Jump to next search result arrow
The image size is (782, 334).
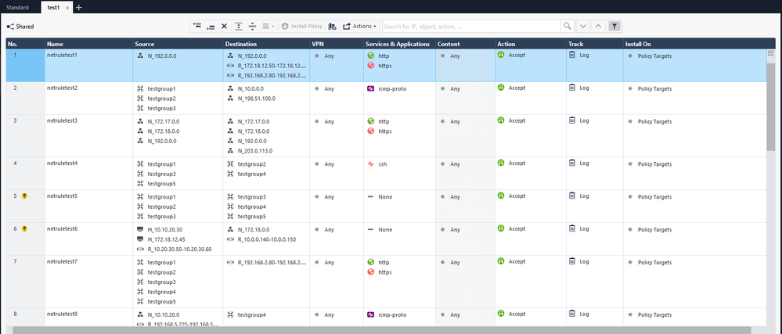point(583,26)
